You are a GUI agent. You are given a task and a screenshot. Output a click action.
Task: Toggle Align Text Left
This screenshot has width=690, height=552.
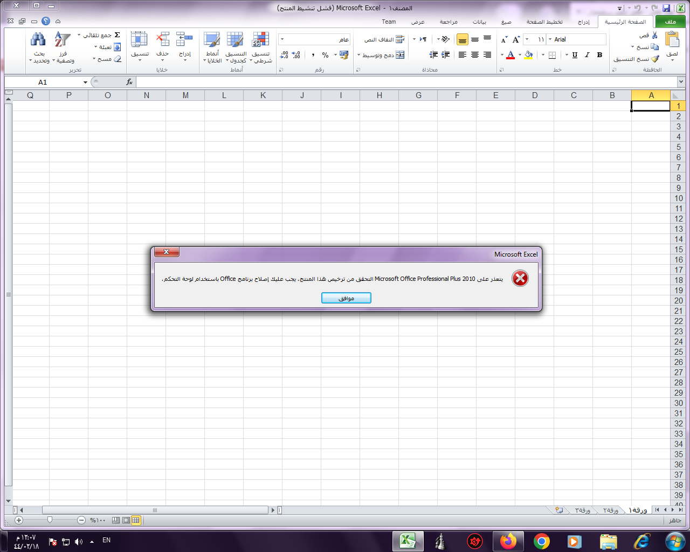(x=463, y=55)
